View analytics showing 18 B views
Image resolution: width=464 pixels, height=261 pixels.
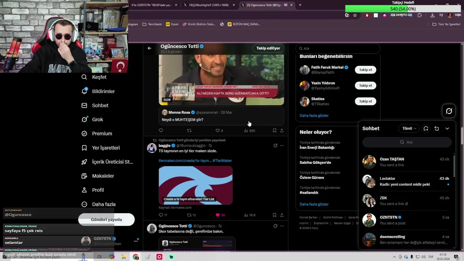pos(250,215)
